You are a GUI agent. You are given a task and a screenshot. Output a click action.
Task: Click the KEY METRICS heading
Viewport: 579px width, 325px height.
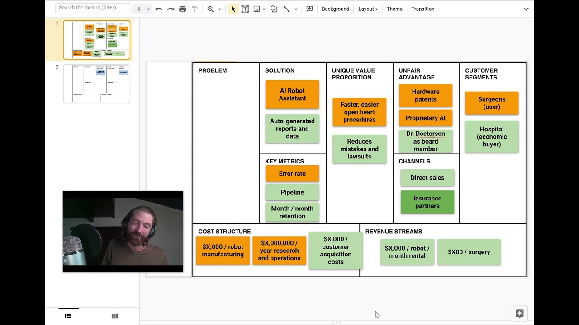click(285, 161)
